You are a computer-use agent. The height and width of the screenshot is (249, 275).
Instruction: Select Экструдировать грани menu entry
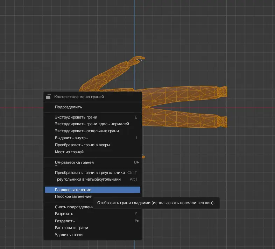point(76,117)
